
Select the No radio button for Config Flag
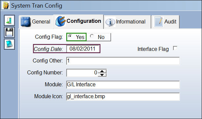[92, 36]
